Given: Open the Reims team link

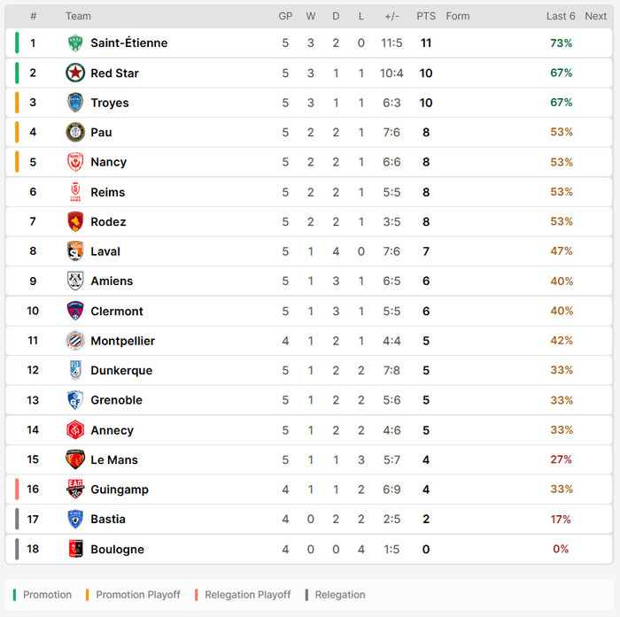Looking at the screenshot, I should coord(107,192).
